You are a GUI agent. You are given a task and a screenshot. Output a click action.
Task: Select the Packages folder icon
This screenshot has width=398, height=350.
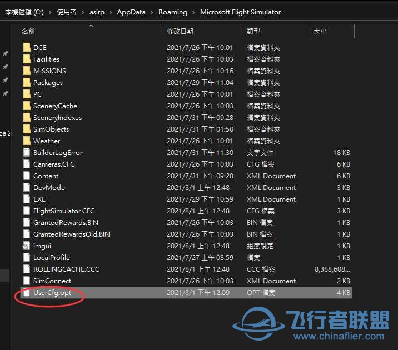[27, 82]
